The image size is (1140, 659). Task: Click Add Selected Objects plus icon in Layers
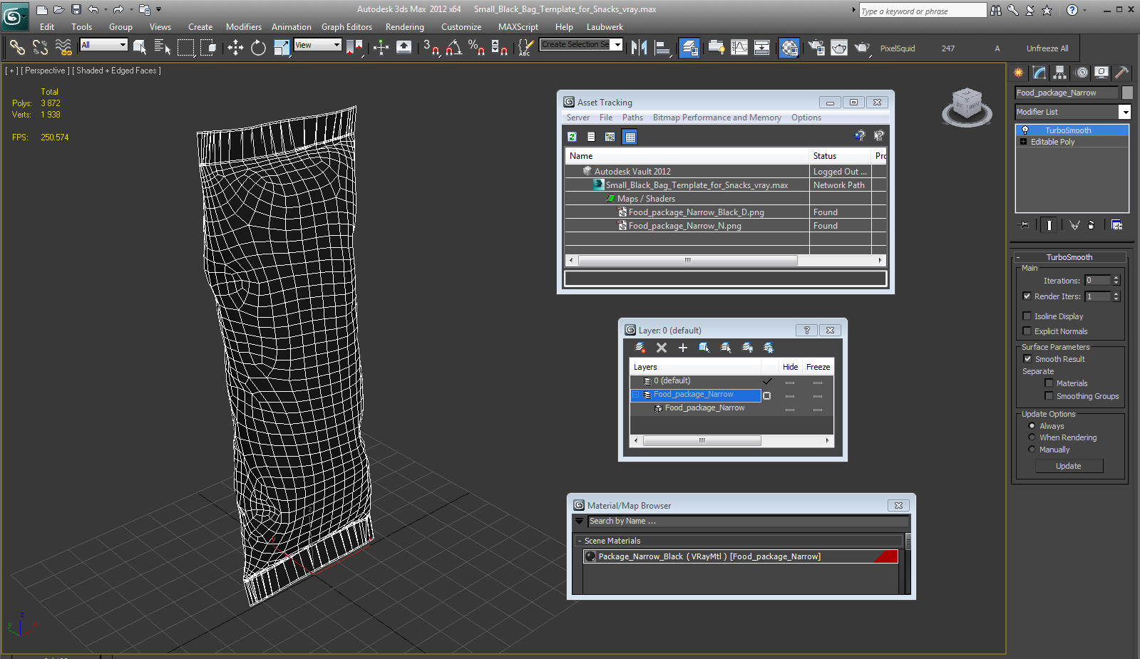pyautogui.click(x=683, y=348)
